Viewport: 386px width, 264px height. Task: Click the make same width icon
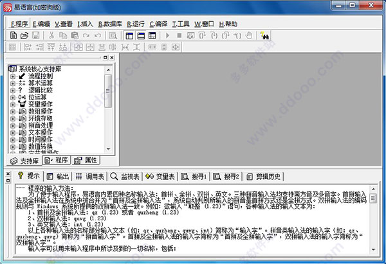click(x=152, y=47)
